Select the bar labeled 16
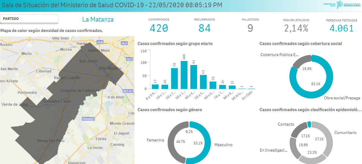 click(165, 87)
